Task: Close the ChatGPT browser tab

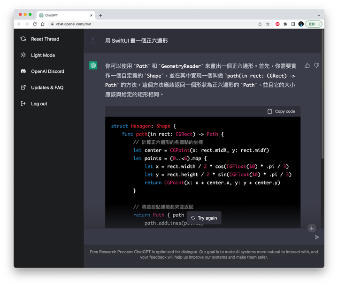Action: (91, 16)
